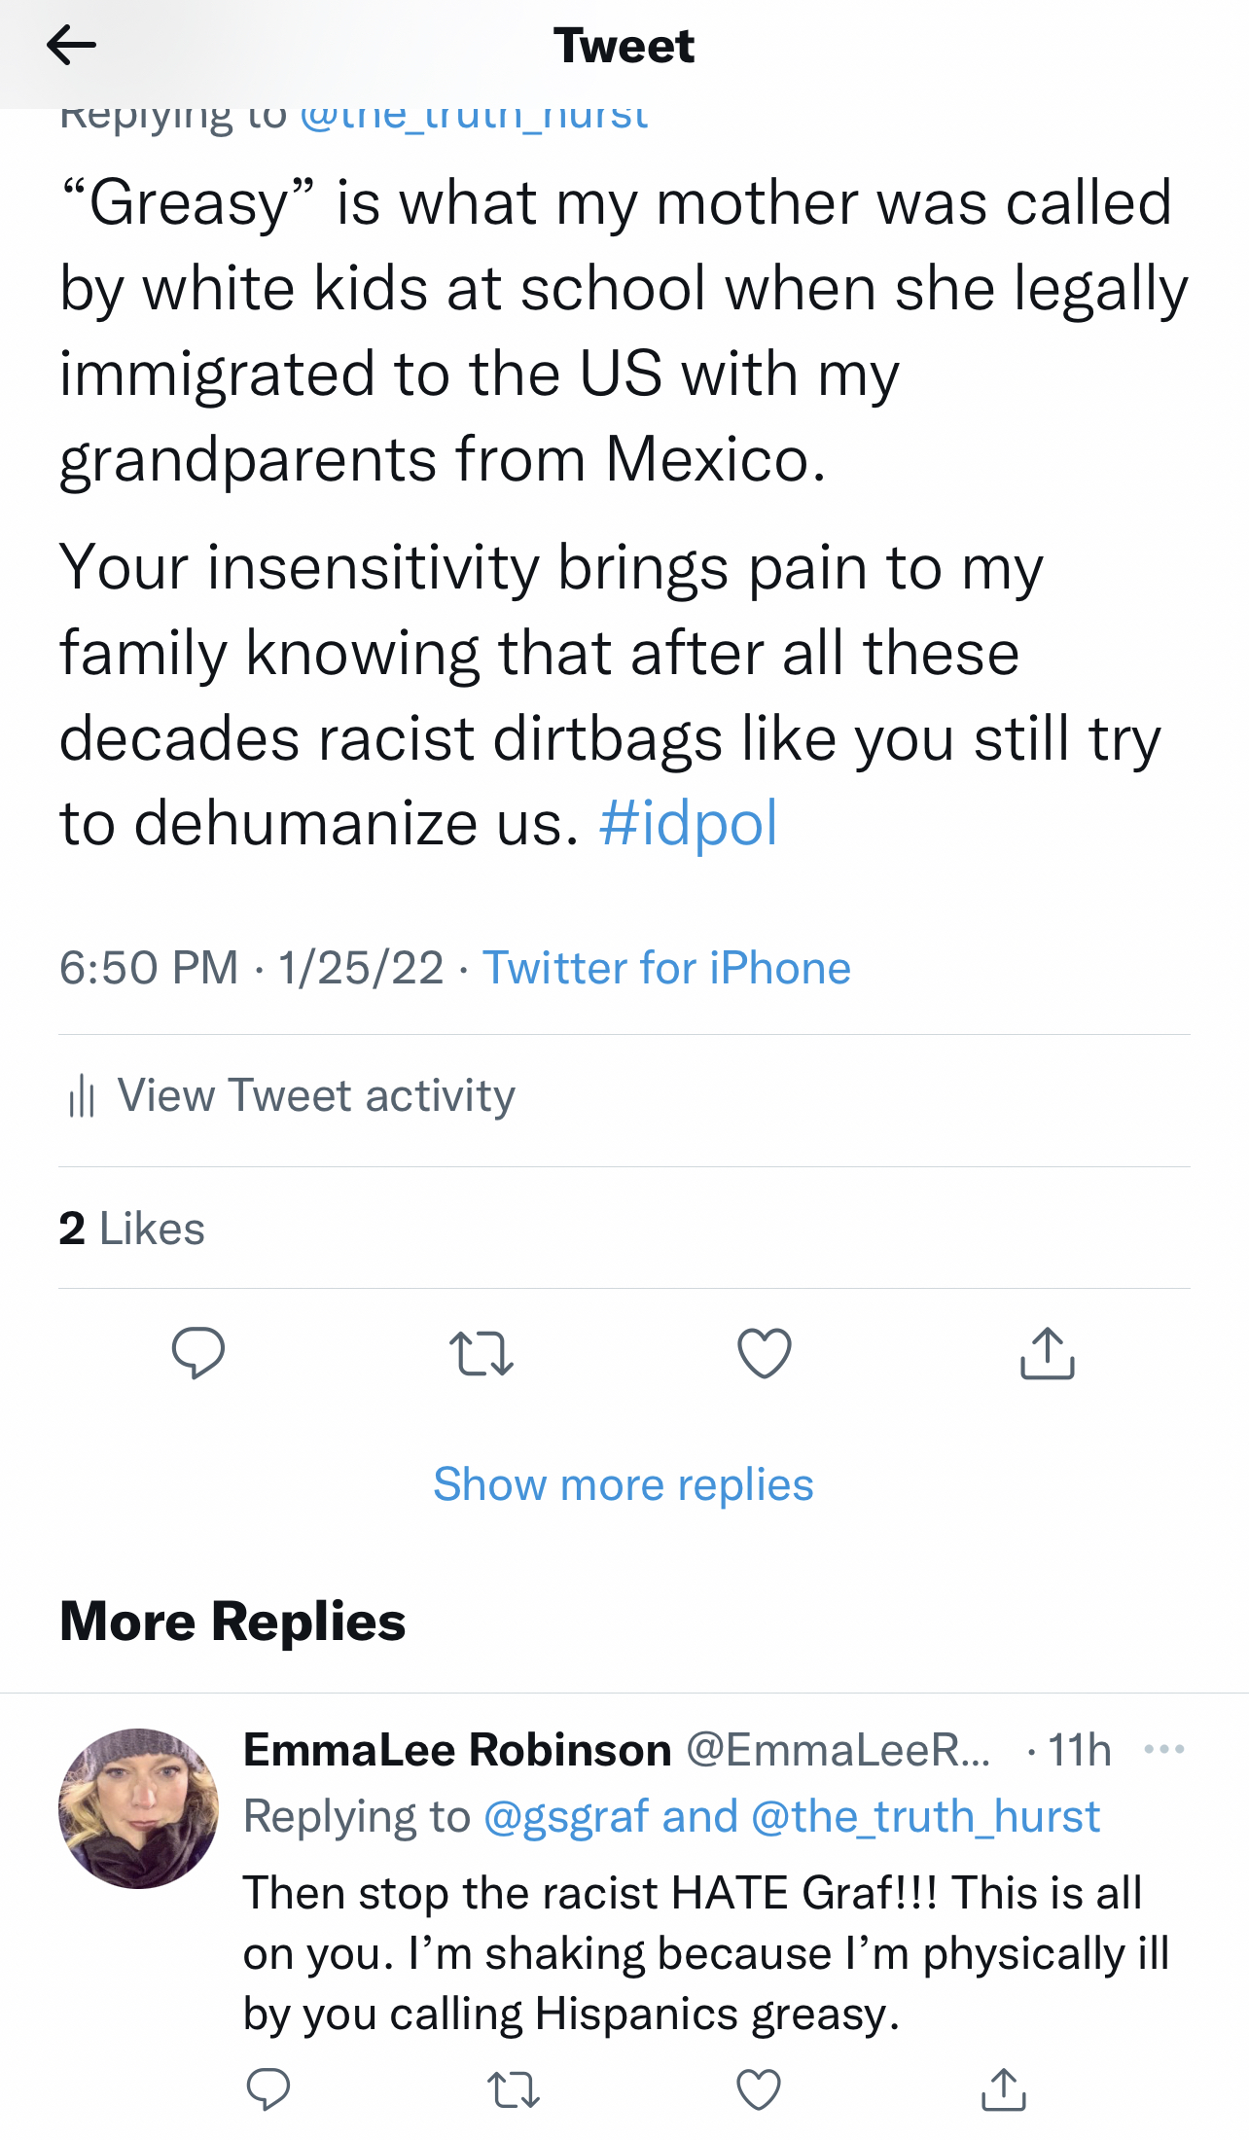Reply to EmmaLee Robinson's tweet
Viewport: 1249px width, 2140px height.
point(268,2088)
